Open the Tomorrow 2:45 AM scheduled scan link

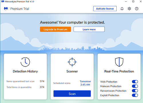click(x=85, y=83)
